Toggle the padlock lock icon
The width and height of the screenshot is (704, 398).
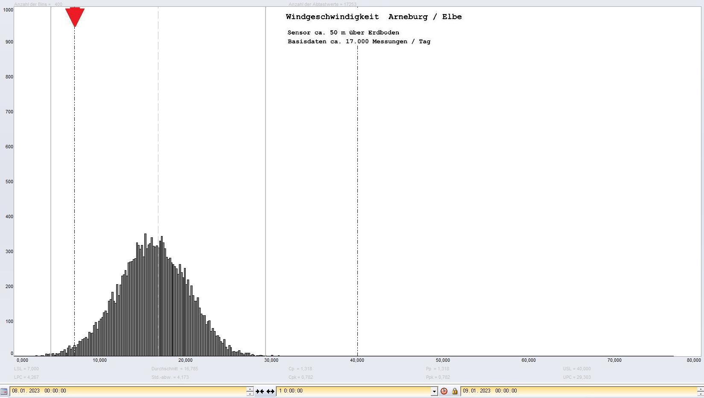click(x=455, y=391)
